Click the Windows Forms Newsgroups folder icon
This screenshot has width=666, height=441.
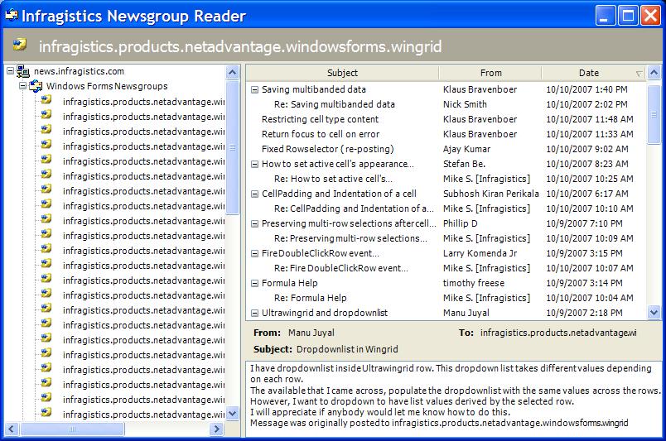[36, 86]
